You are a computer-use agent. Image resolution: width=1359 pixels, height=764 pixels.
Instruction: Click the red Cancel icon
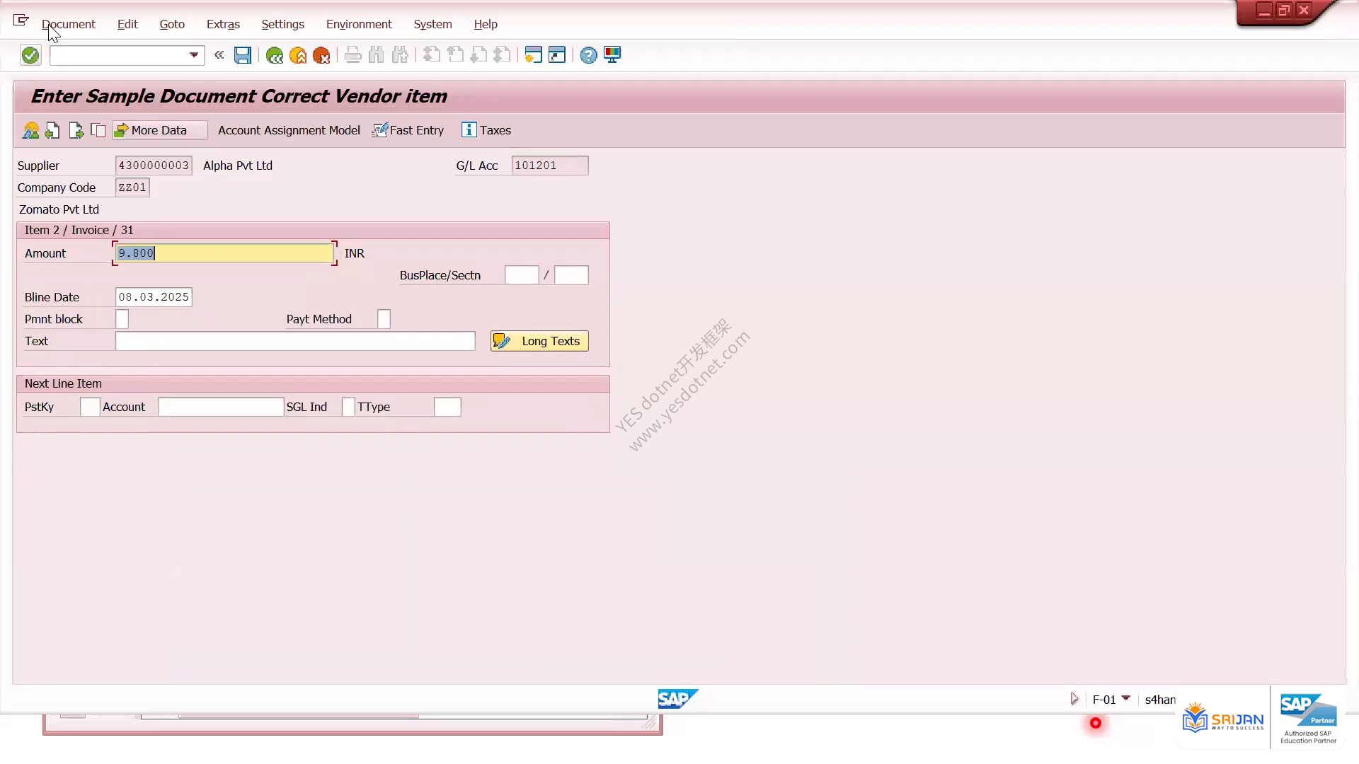[x=321, y=55]
